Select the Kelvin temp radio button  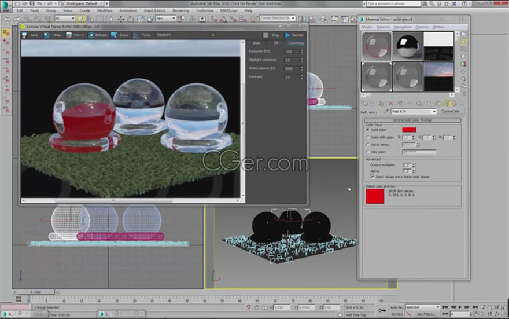point(368,145)
